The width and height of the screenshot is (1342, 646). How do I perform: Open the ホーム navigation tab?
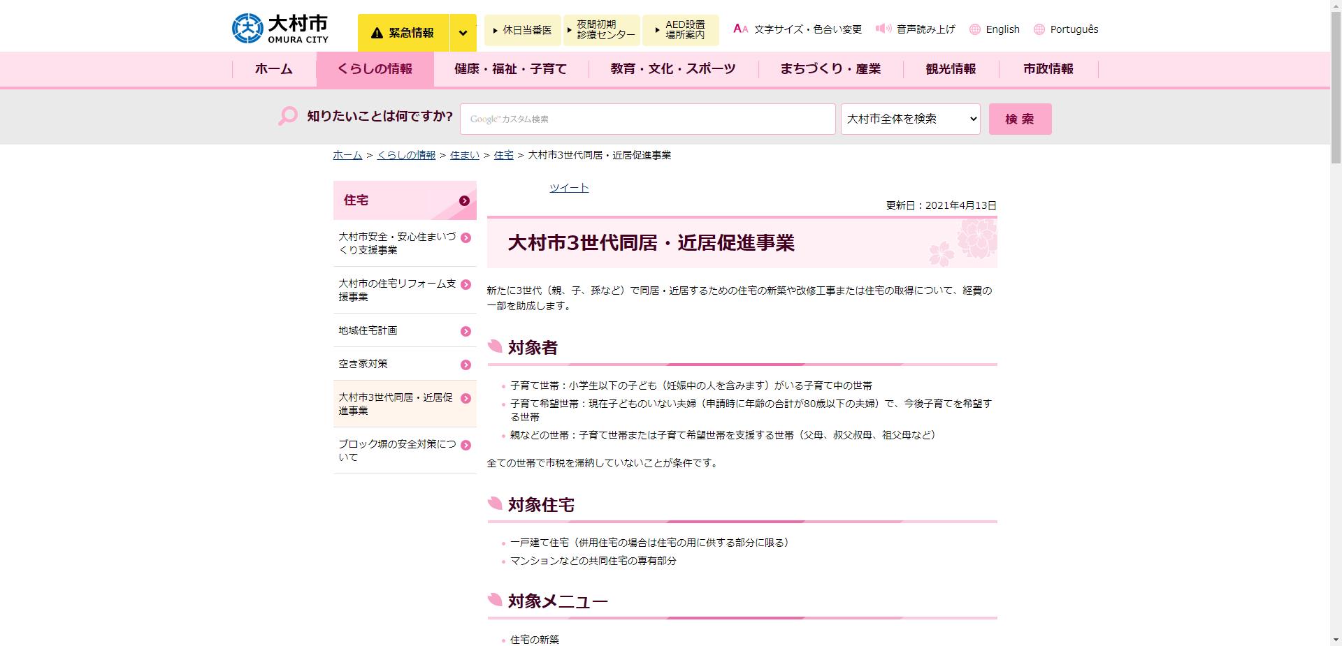(x=273, y=68)
